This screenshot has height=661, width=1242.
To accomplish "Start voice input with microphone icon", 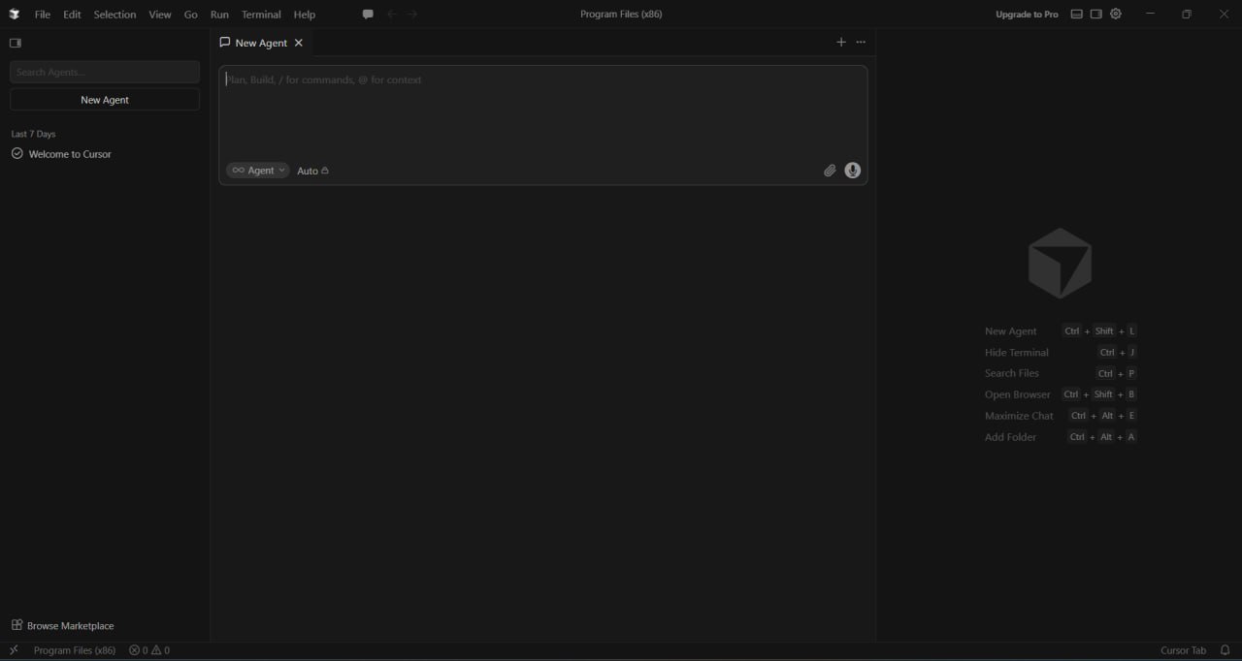I will (x=853, y=171).
